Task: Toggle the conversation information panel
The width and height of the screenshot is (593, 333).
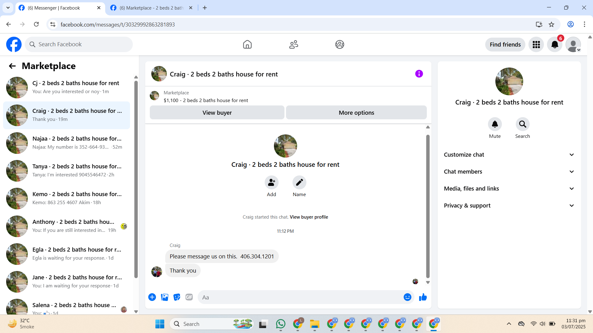Action: coord(419,74)
